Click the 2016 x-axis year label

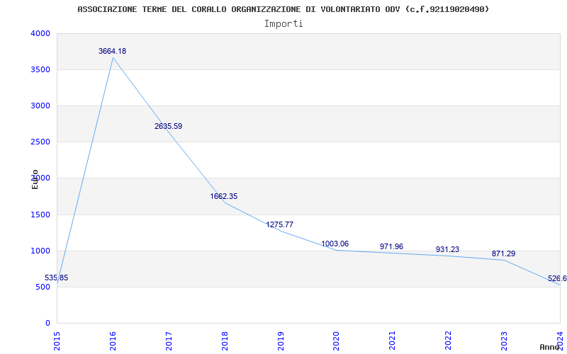[x=113, y=341]
